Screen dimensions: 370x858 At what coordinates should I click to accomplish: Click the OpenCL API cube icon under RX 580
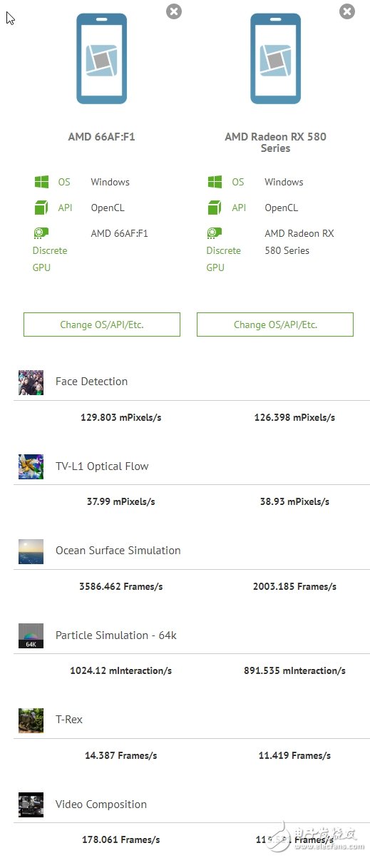tap(215, 208)
